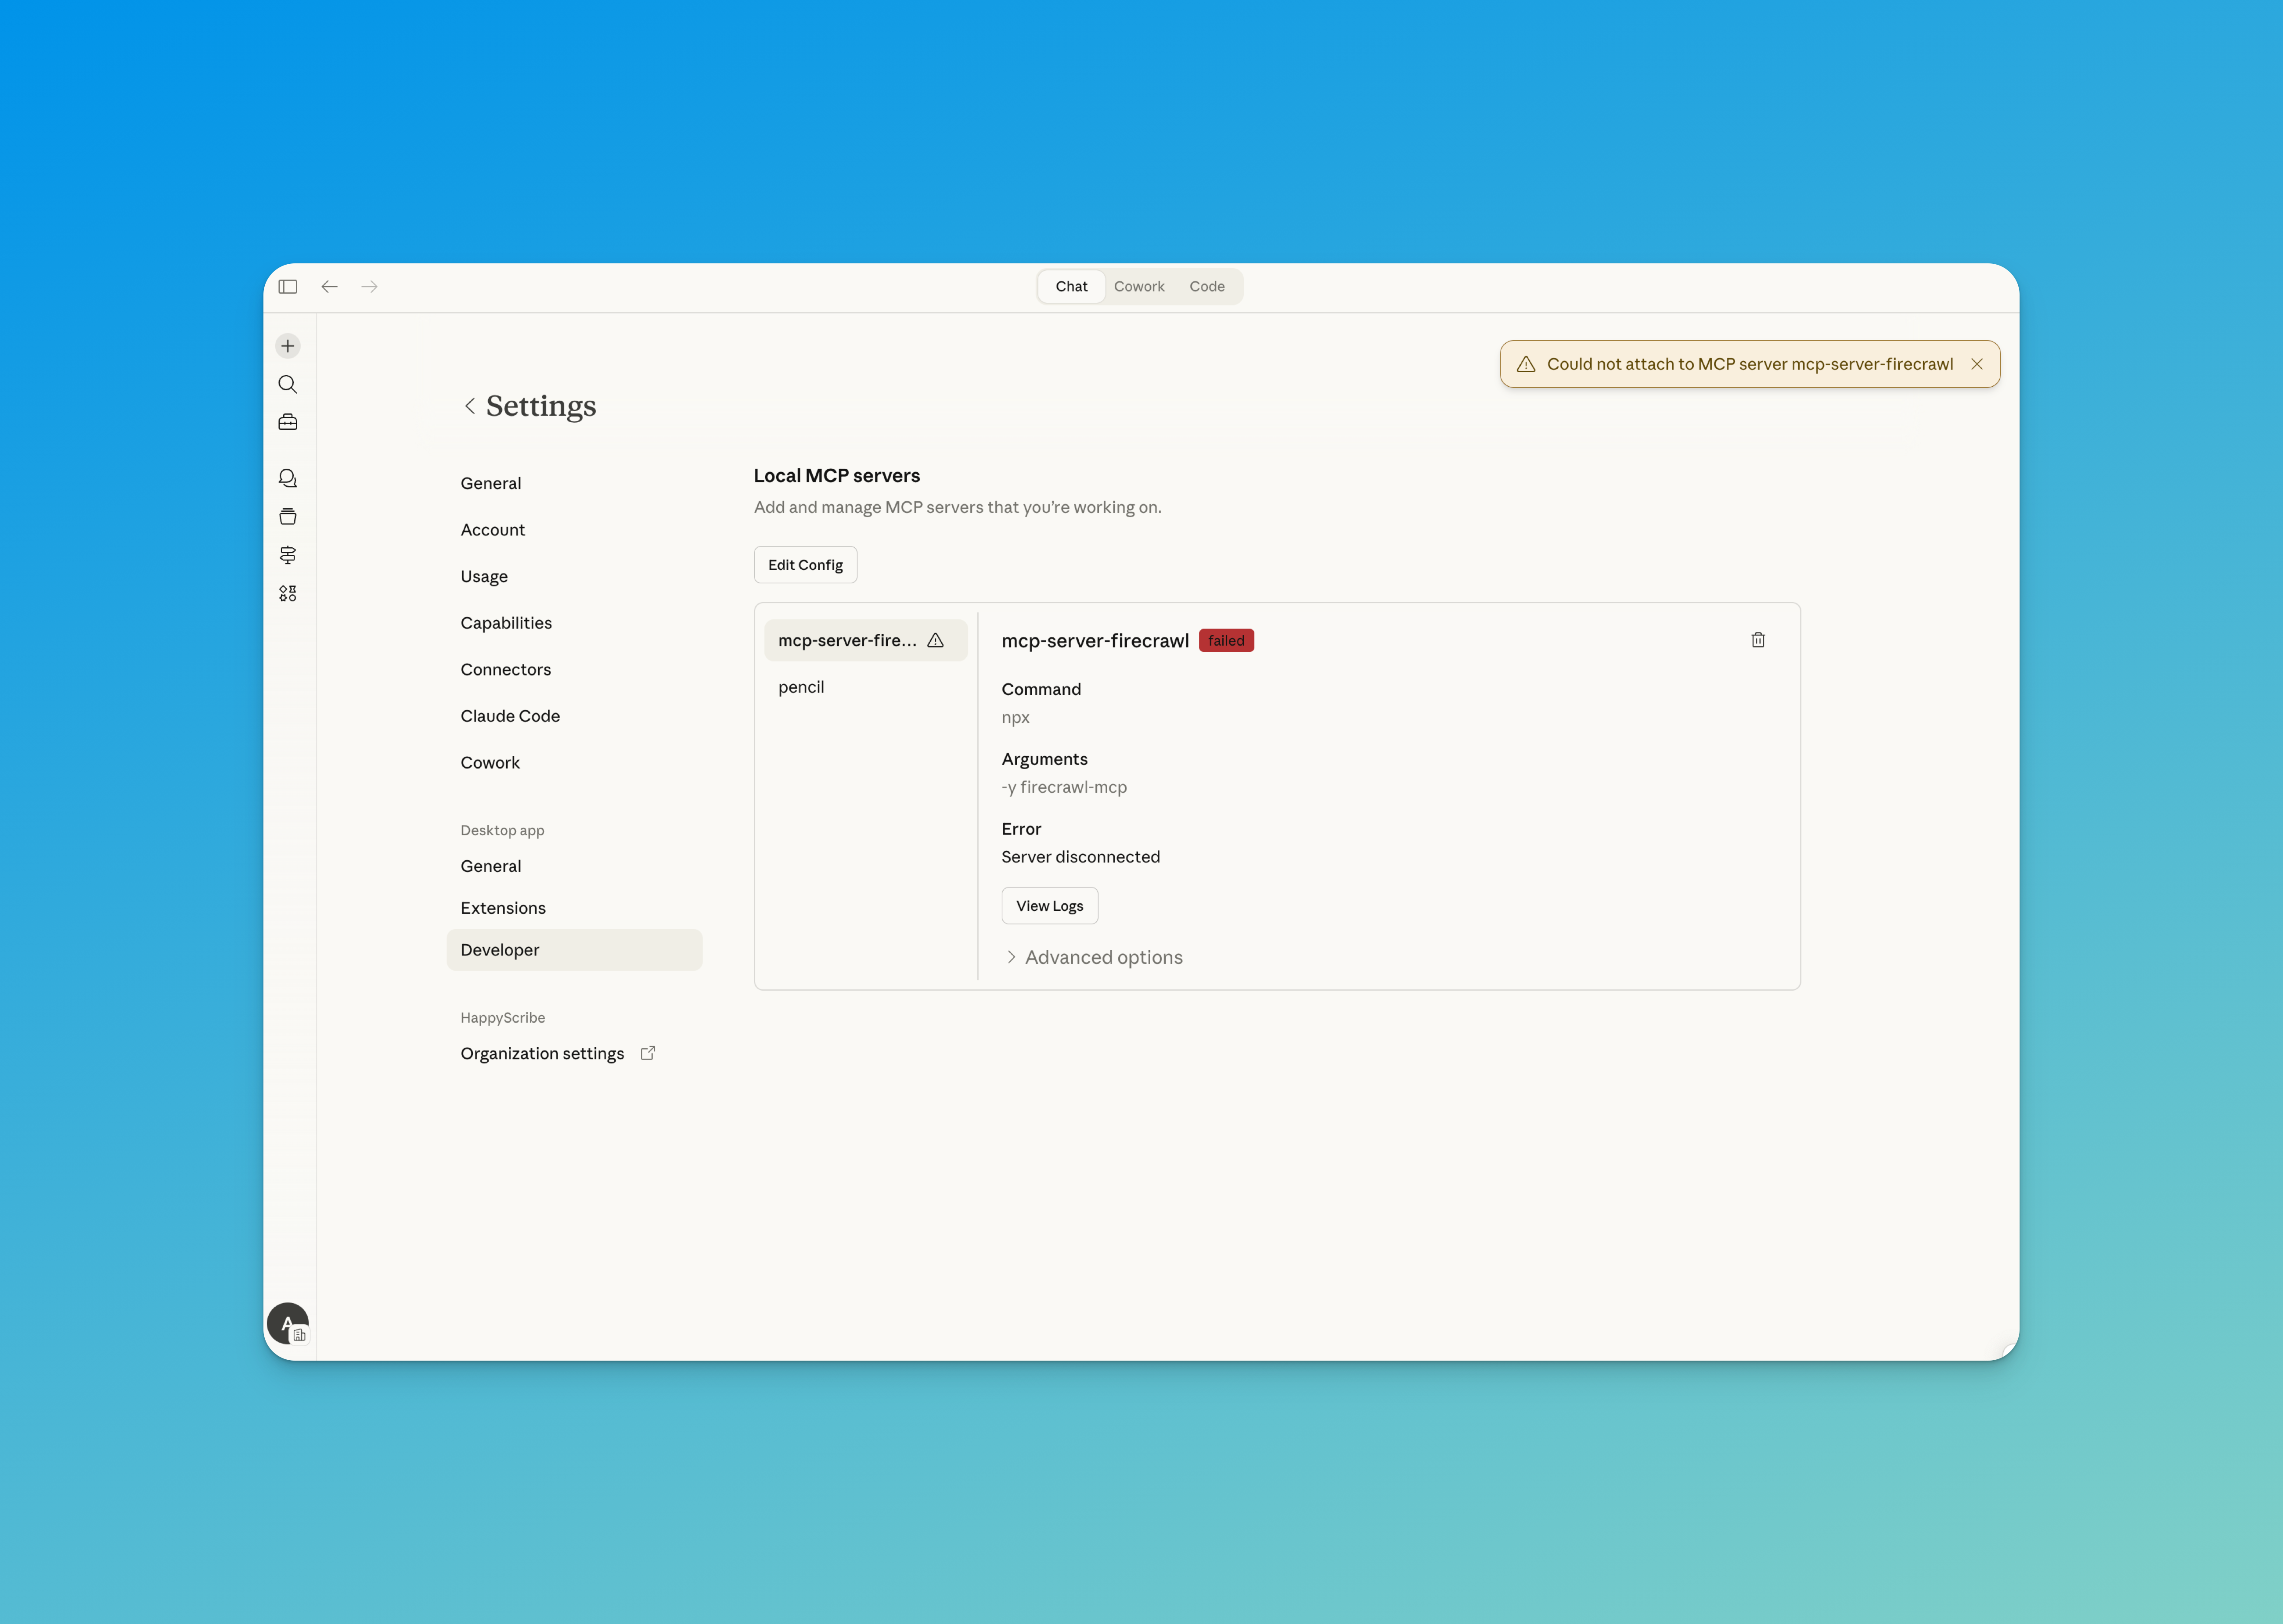Open Extensions under Desktop app
2283x1624 pixels.
[503, 908]
